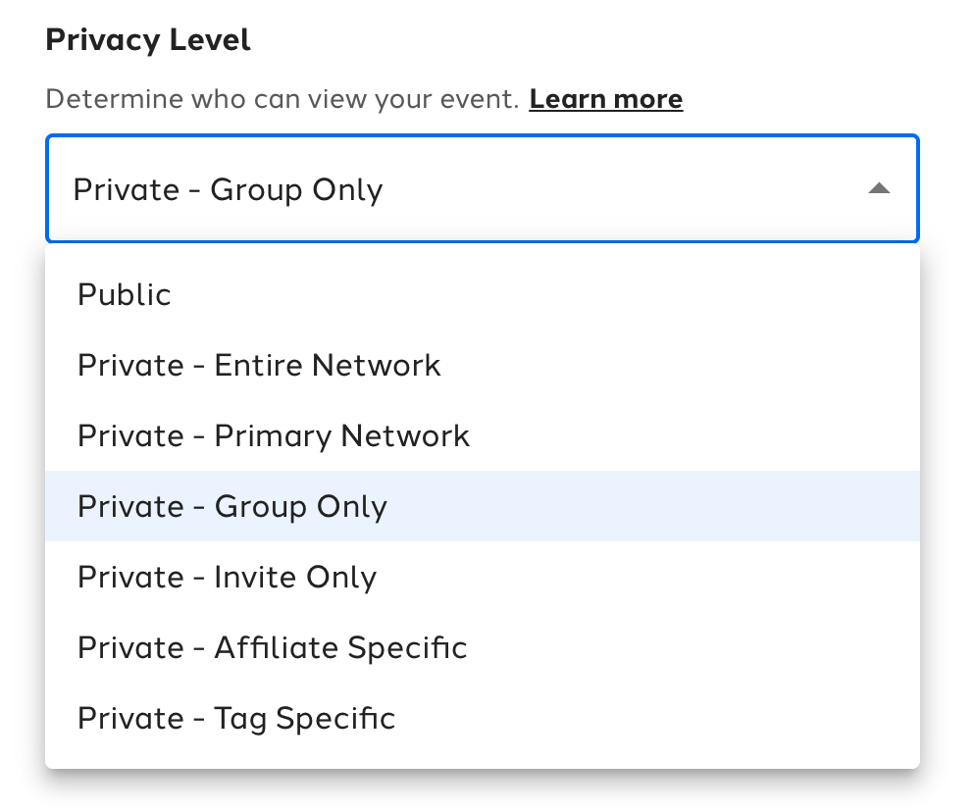Choose Private - Invite Only
The image size is (975, 812).
point(227,578)
